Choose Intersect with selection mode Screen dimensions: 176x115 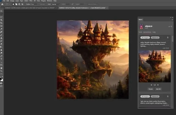pos(22,4)
